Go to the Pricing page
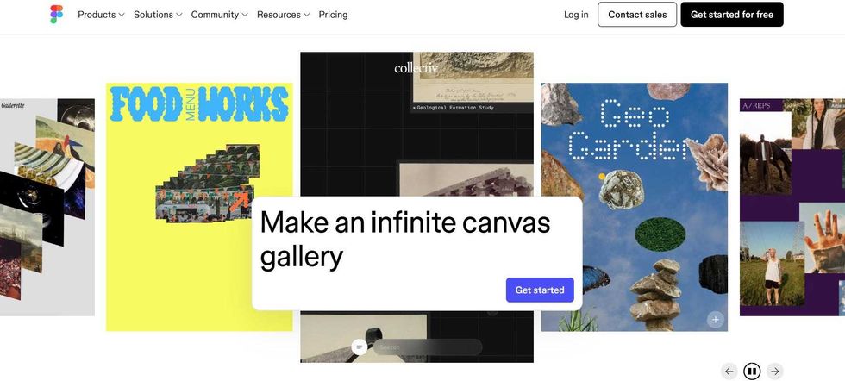 tap(333, 15)
